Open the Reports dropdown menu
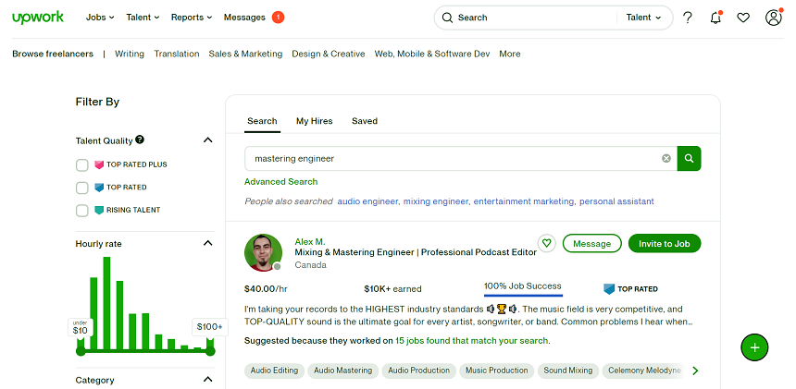This screenshot has width=796, height=389. tap(192, 18)
